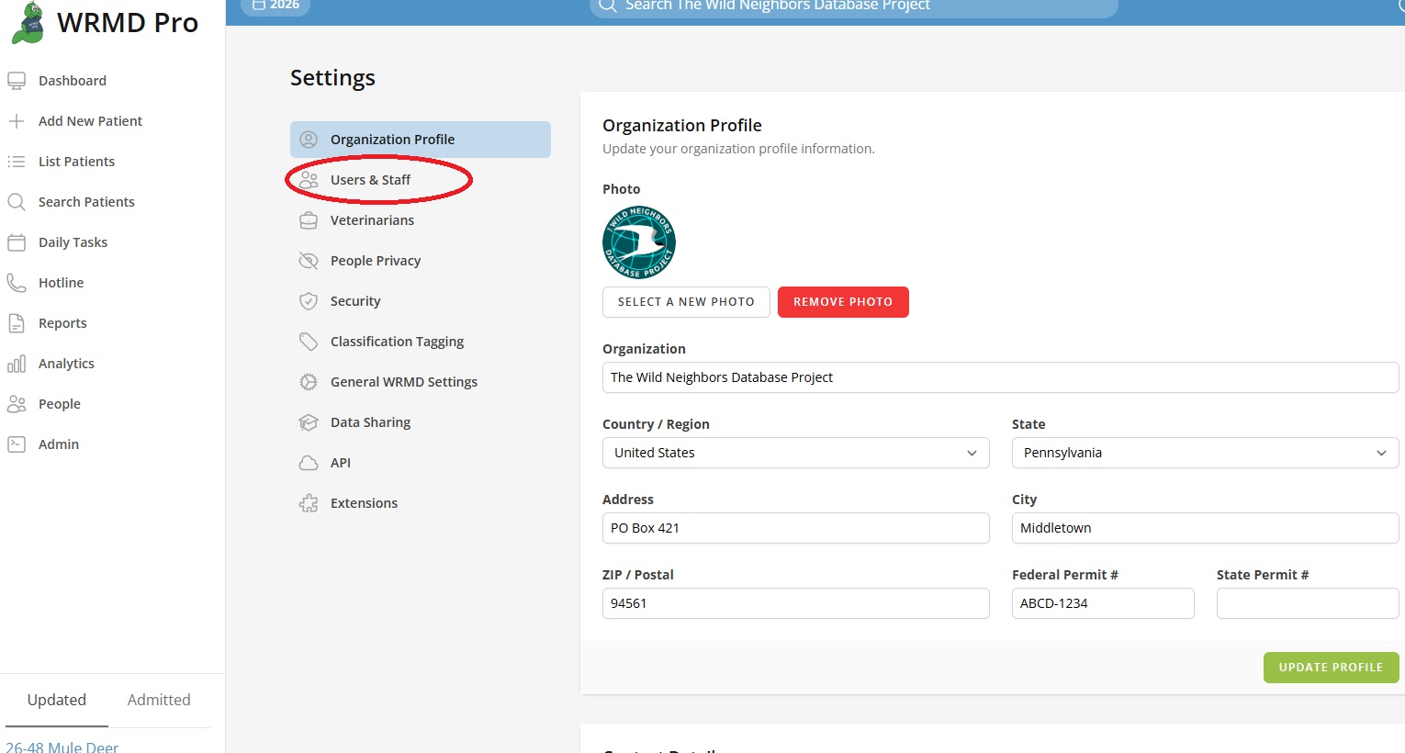Image resolution: width=1405 pixels, height=753 pixels.
Task: Click the Search Patients magnifier icon
Action: (x=17, y=202)
